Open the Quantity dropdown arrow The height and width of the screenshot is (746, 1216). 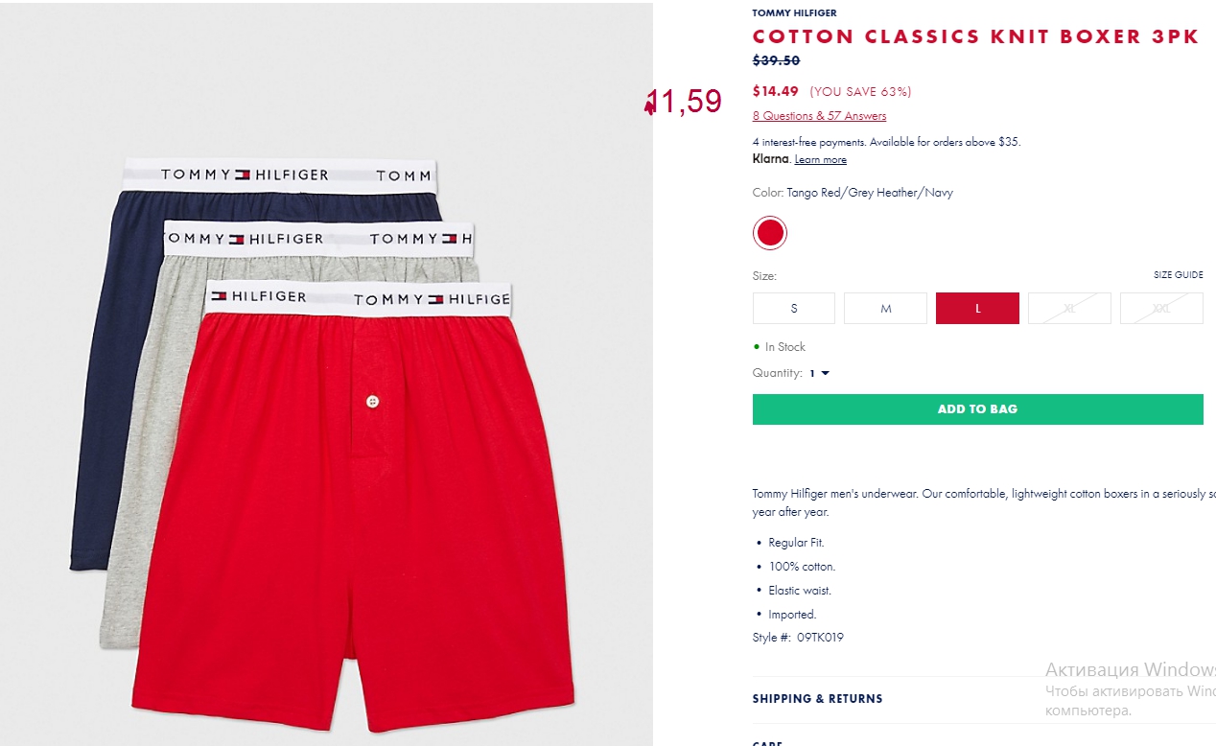point(825,374)
